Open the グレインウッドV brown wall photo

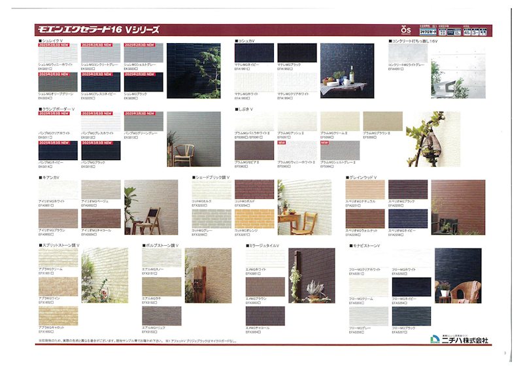458,207
